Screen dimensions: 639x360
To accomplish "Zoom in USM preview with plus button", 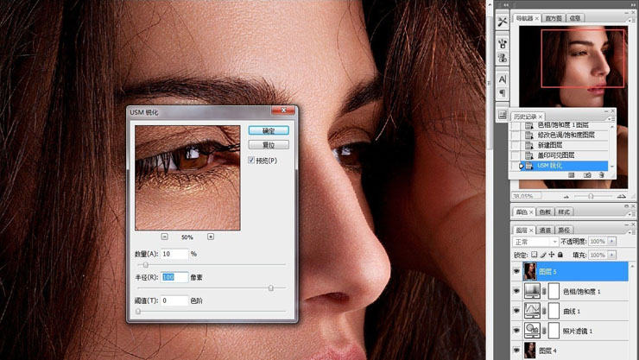I will coord(211,237).
